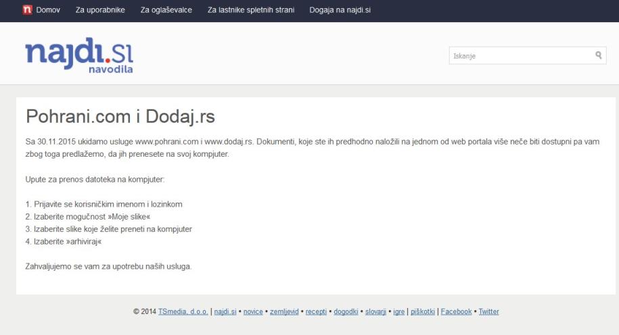Click step 'Izaberite mogučnost »Moje slike«'

coord(88,217)
